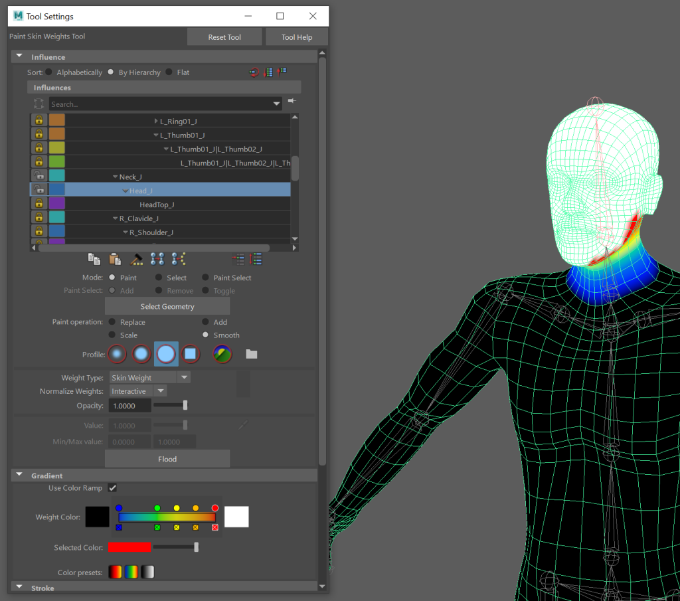Unlock the HeadTop_J influence lock icon
Screen dimensions: 680x601
39,204
